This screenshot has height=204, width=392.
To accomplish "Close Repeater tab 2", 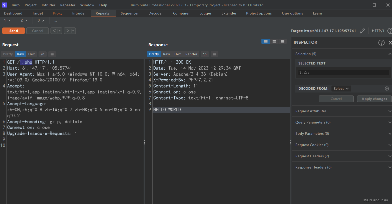I will click(26, 20).
